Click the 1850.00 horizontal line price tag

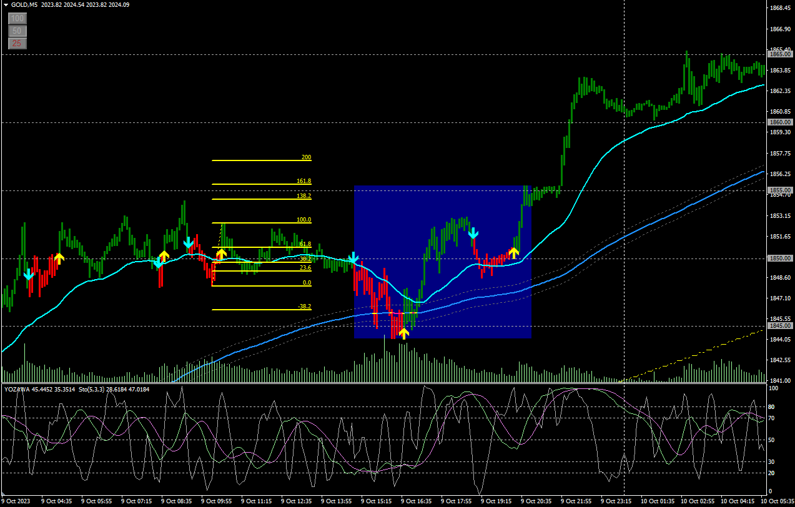[780, 258]
